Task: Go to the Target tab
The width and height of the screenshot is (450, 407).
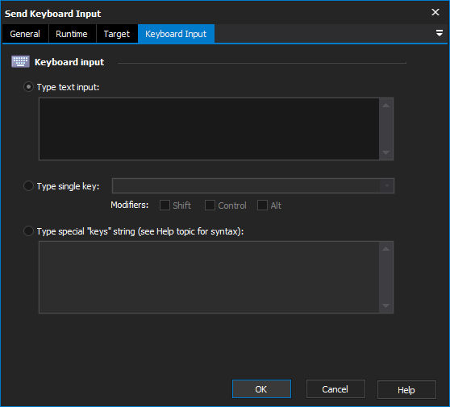Action: tap(117, 34)
